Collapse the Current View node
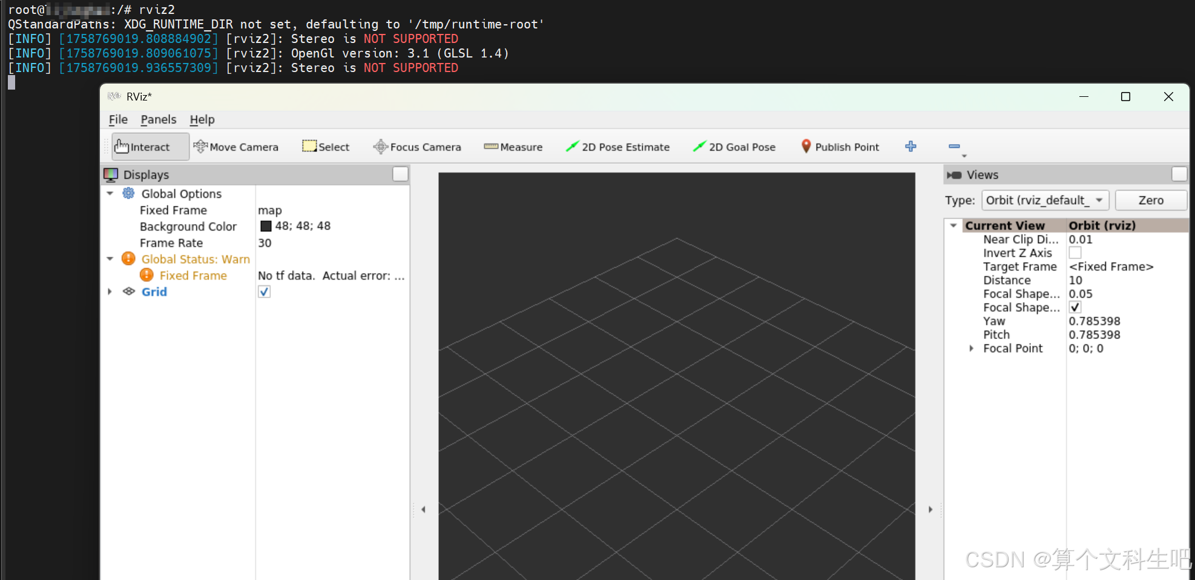Viewport: 1195px width, 580px height. tap(953, 226)
